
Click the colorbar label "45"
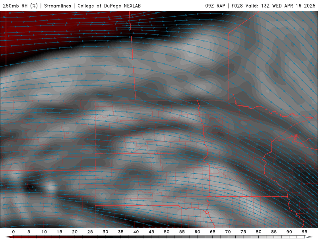click(x=151, y=232)
